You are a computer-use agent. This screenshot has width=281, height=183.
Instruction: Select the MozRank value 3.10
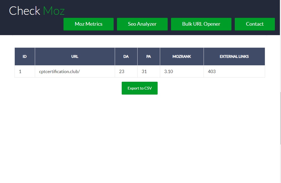click(x=182, y=71)
